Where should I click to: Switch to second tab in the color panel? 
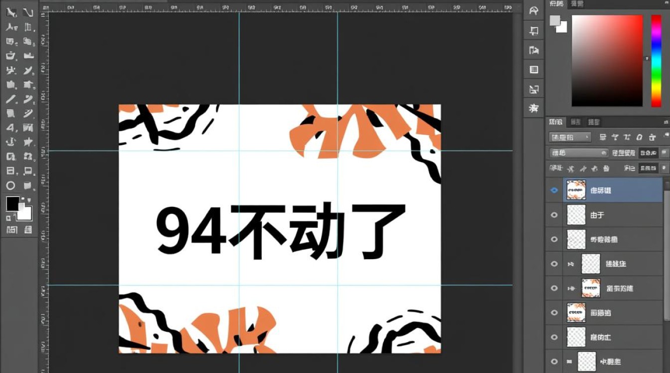pos(577,4)
